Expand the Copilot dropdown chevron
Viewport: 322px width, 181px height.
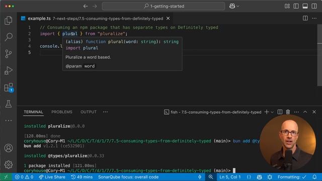[238, 6]
